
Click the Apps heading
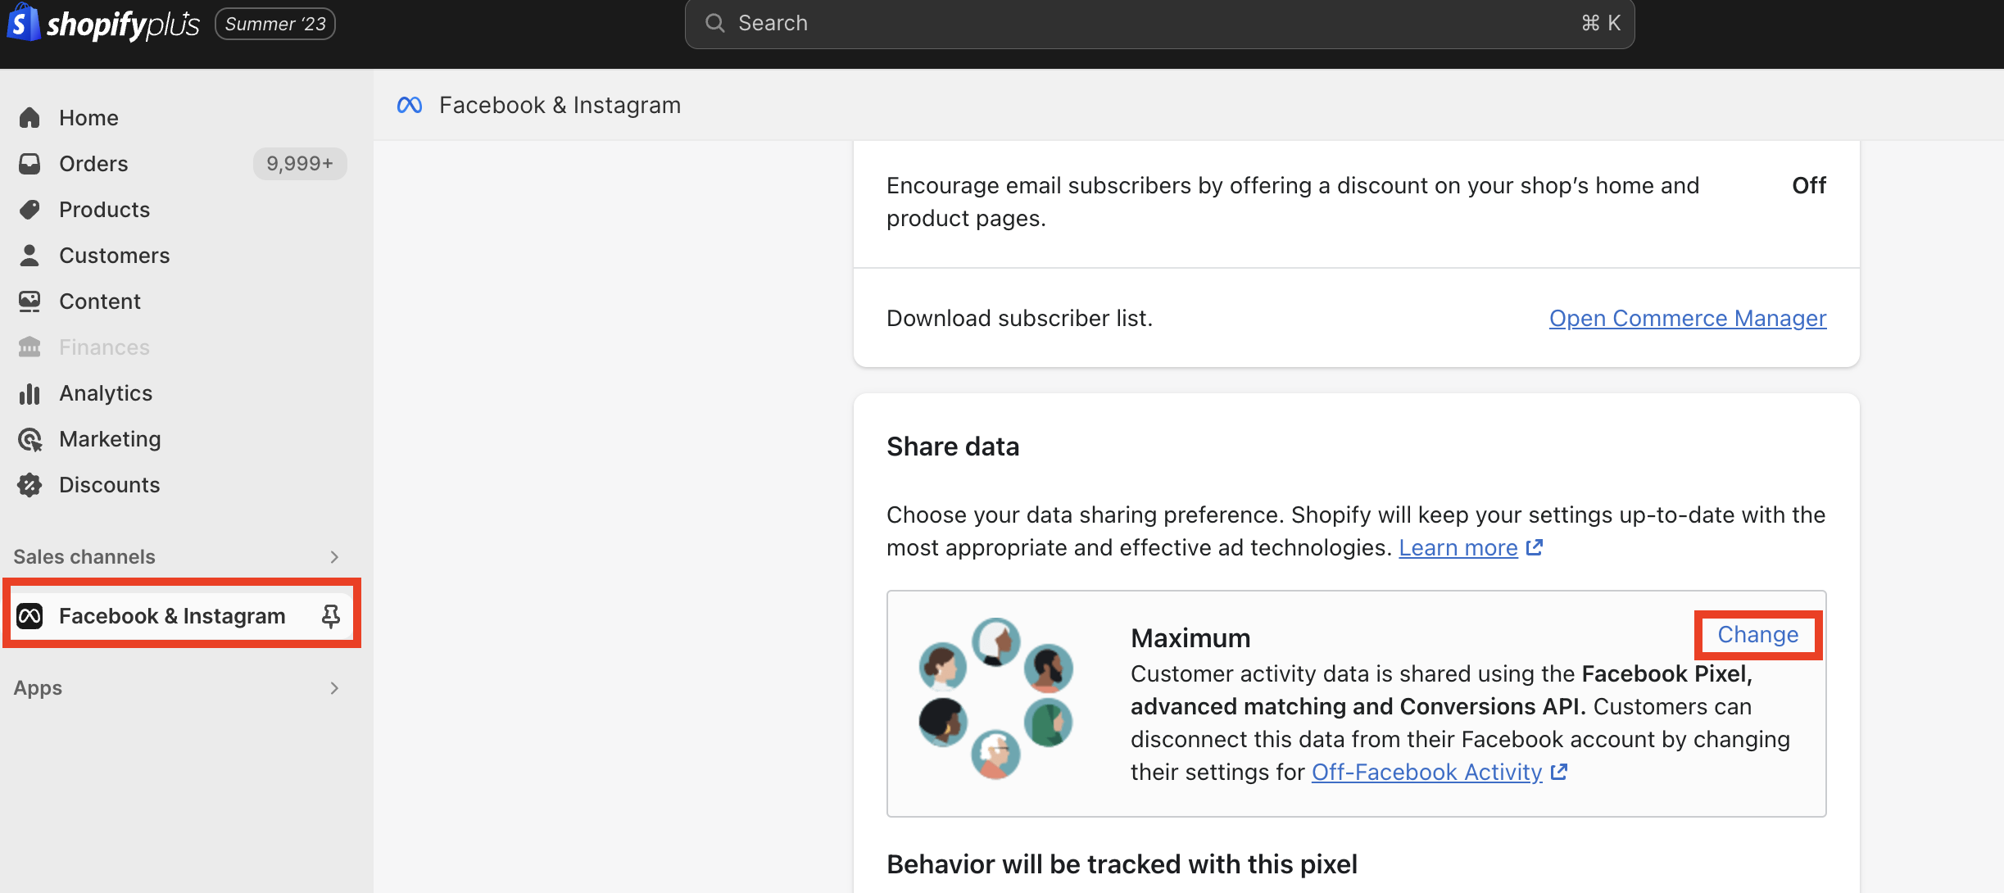38,688
